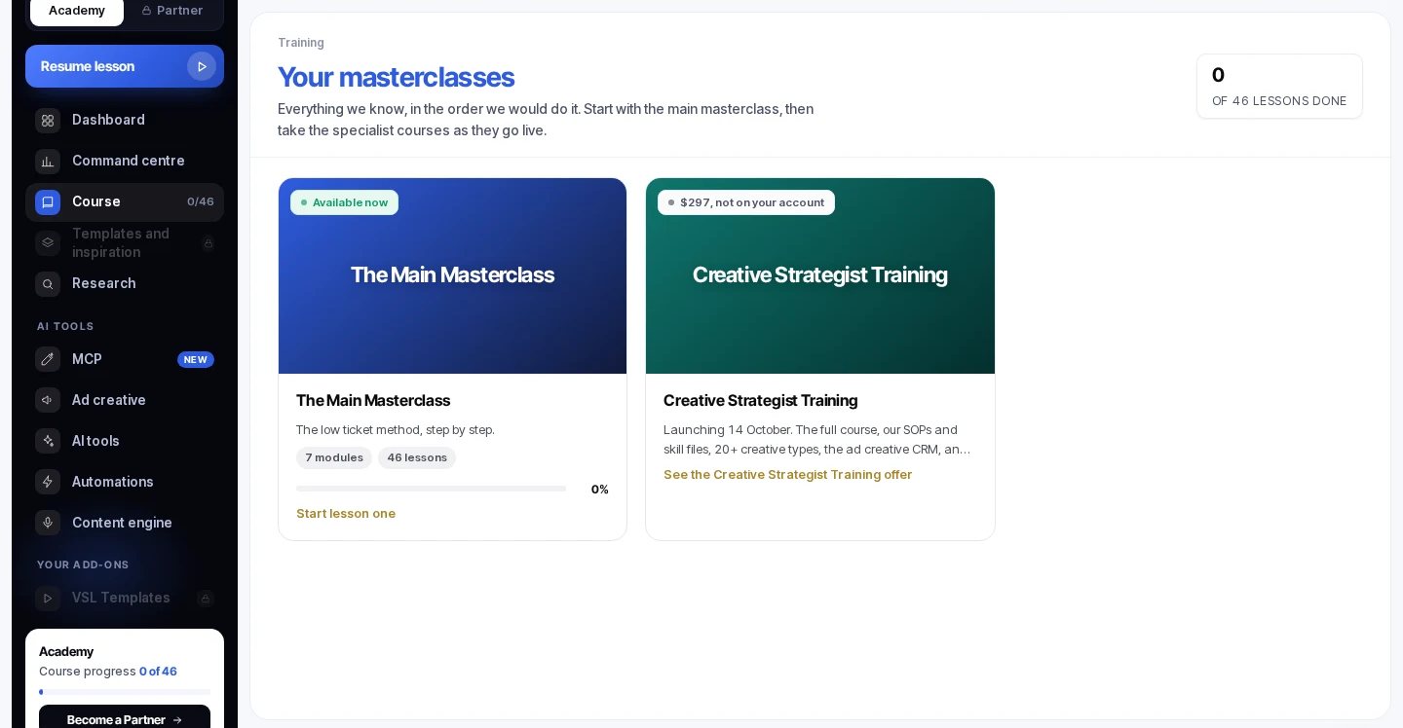Click the MCP pencil icon
The height and width of the screenshot is (728, 1403).
coord(48,359)
